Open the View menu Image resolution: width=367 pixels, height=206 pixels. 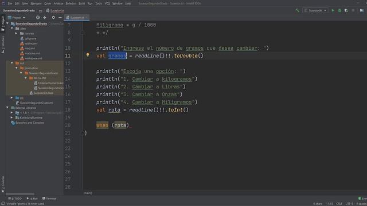pos(25,3)
